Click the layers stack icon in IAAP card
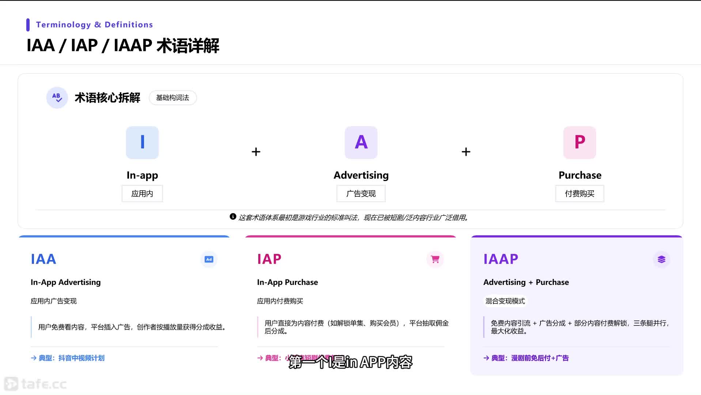 pos(661,259)
